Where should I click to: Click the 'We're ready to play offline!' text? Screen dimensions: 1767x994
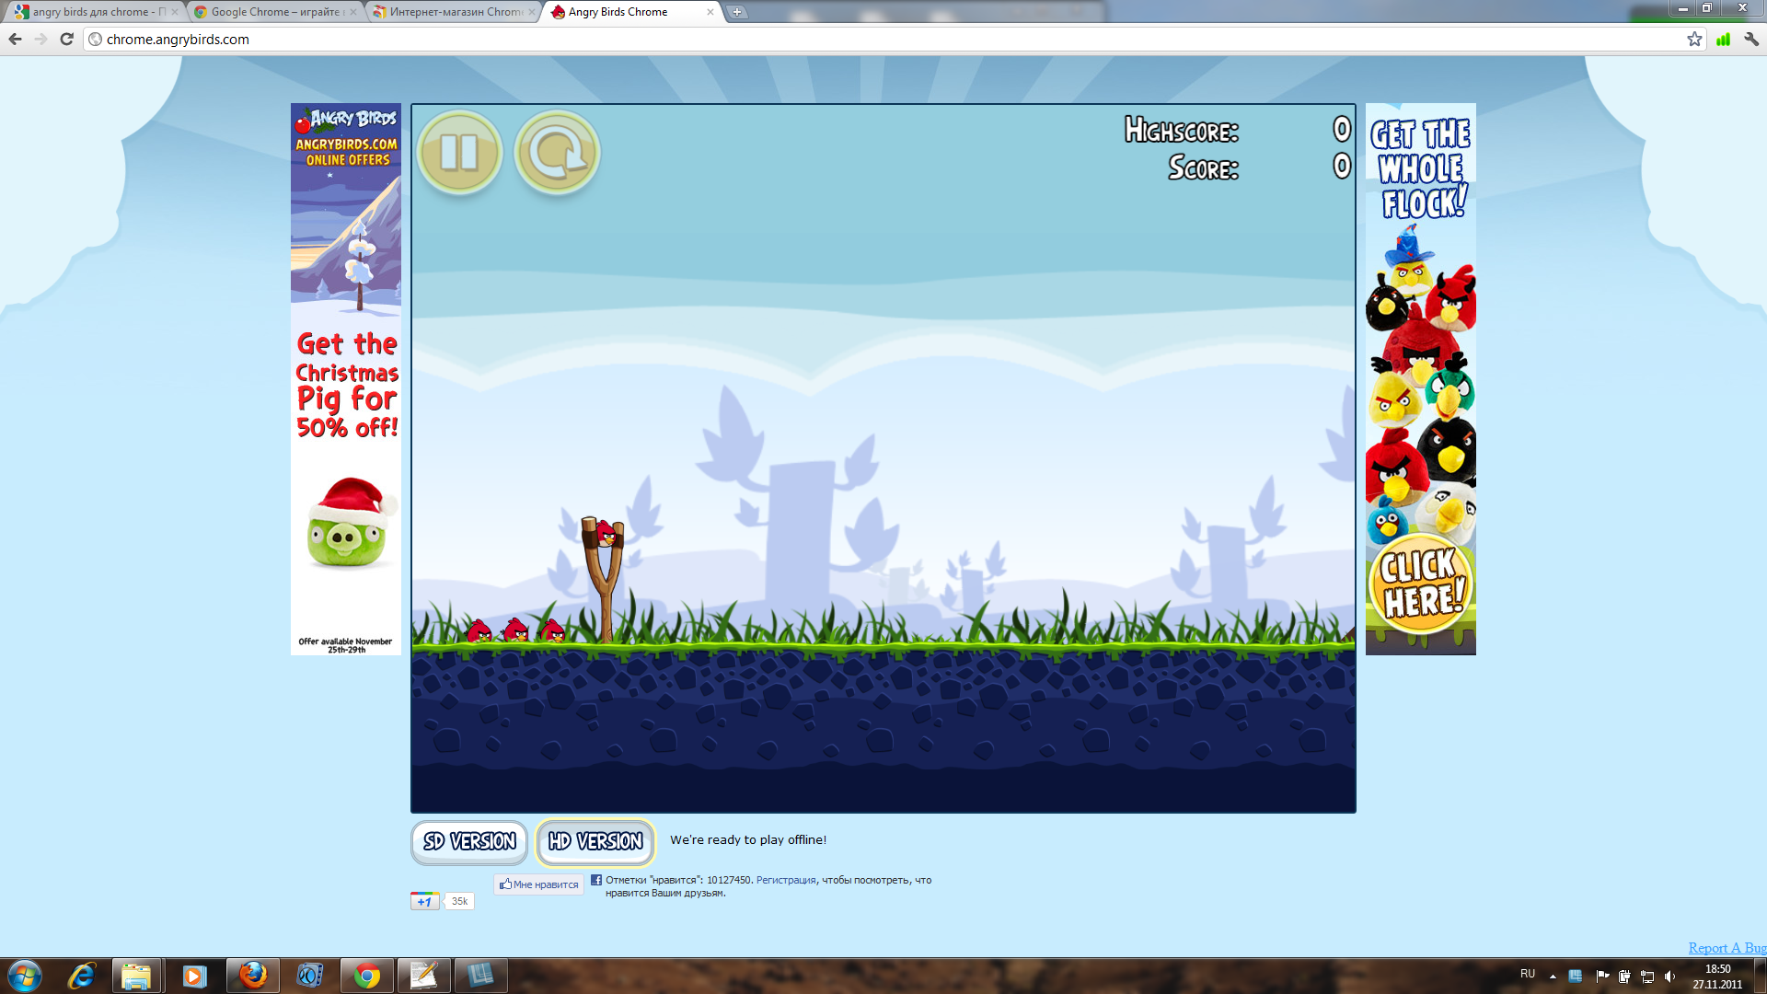(x=748, y=839)
